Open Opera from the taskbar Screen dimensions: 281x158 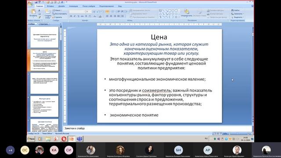64,139
